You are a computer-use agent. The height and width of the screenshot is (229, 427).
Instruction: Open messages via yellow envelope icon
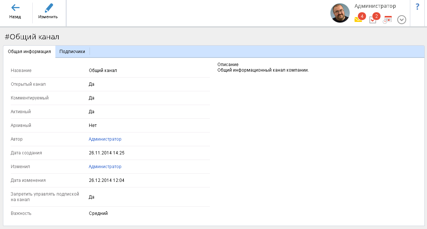click(x=358, y=20)
